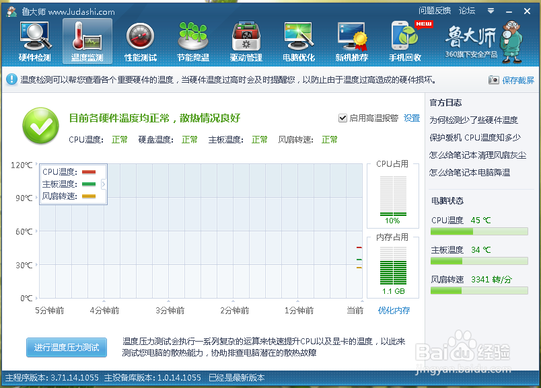
Task: Select the 温度监测 temperature monitor icon
Action: tap(87, 42)
